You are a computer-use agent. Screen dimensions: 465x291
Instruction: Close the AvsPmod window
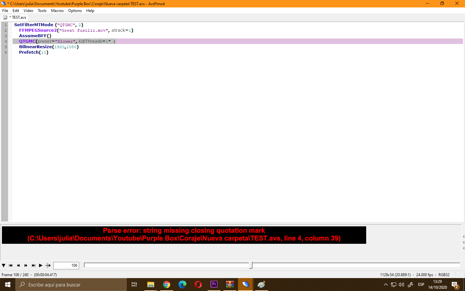457,4
